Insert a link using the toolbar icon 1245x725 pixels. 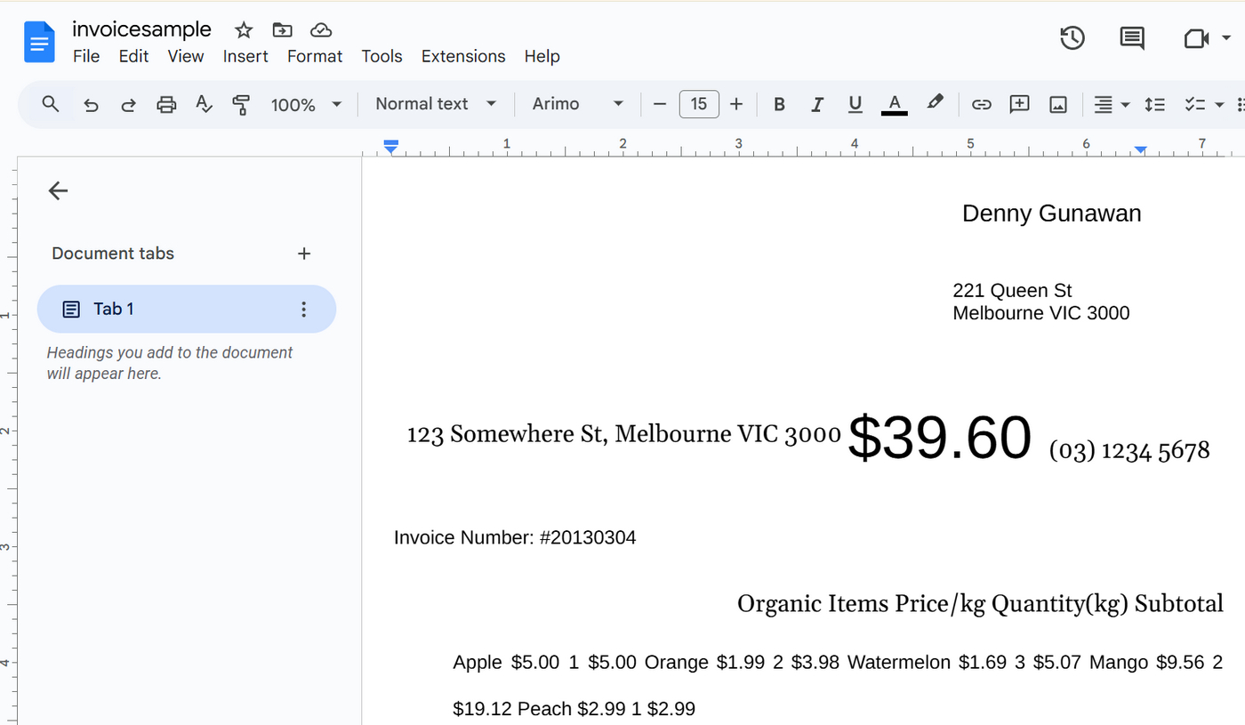click(x=981, y=104)
